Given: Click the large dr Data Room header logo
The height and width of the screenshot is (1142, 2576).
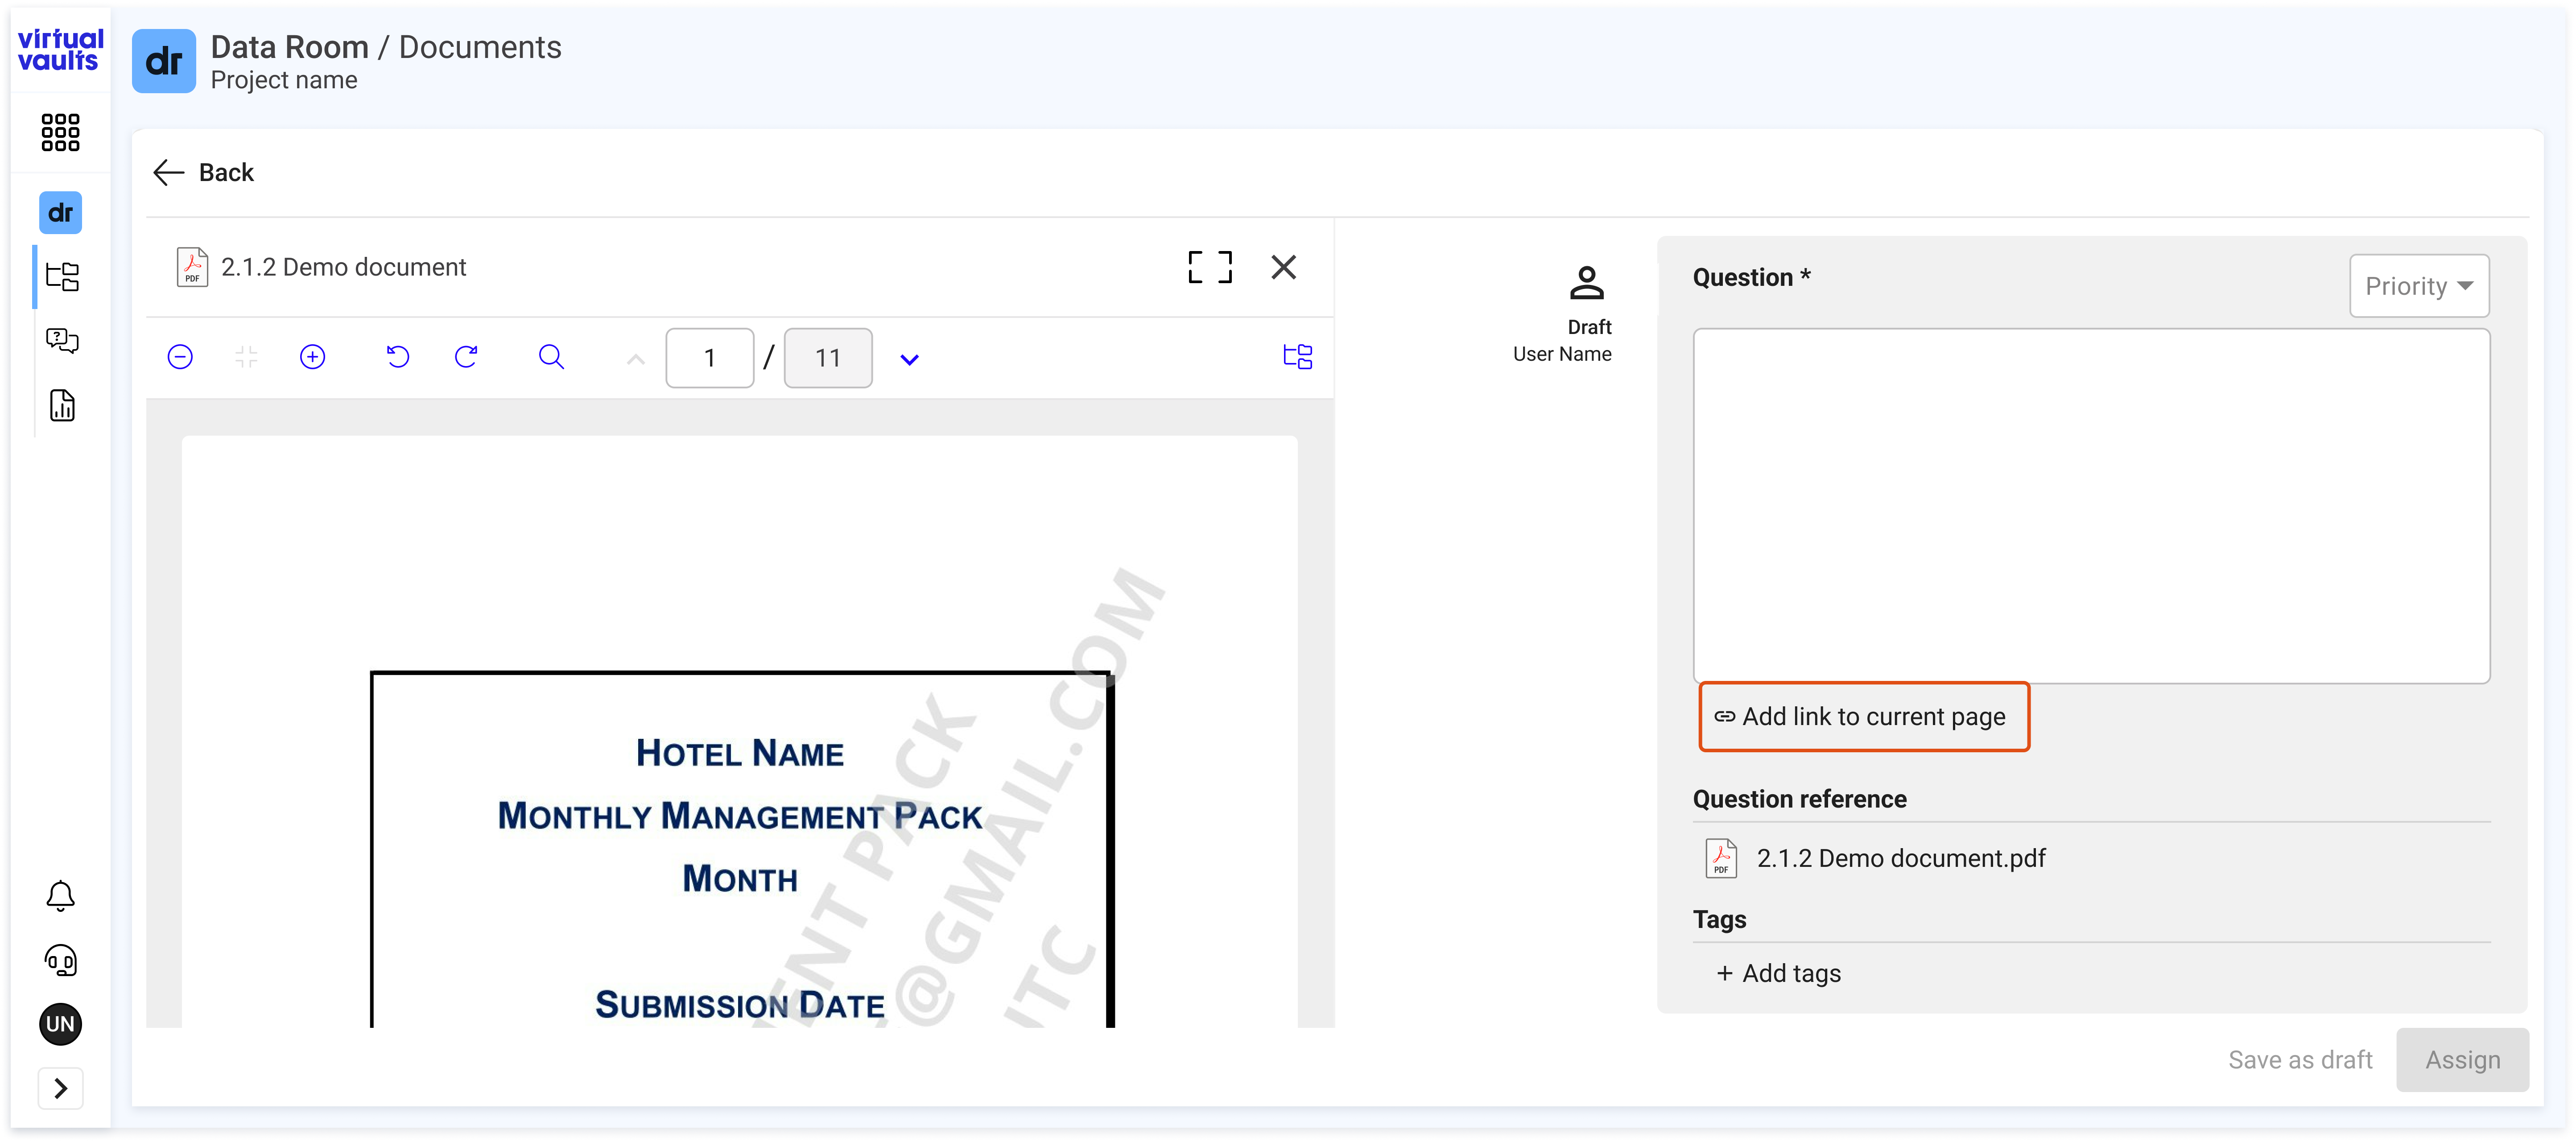Looking at the screenshot, I should click(164, 61).
